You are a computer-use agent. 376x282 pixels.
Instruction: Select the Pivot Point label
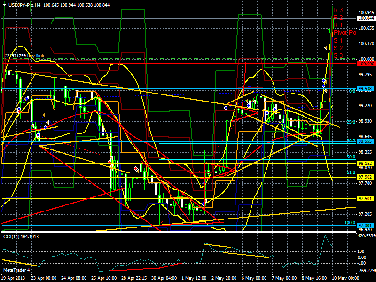345,32
